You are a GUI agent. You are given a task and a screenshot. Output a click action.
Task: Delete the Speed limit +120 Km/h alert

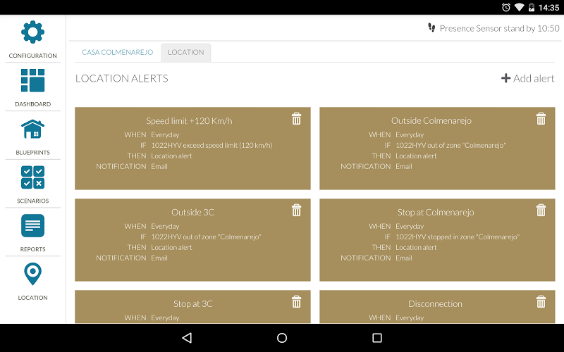coord(296,118)
